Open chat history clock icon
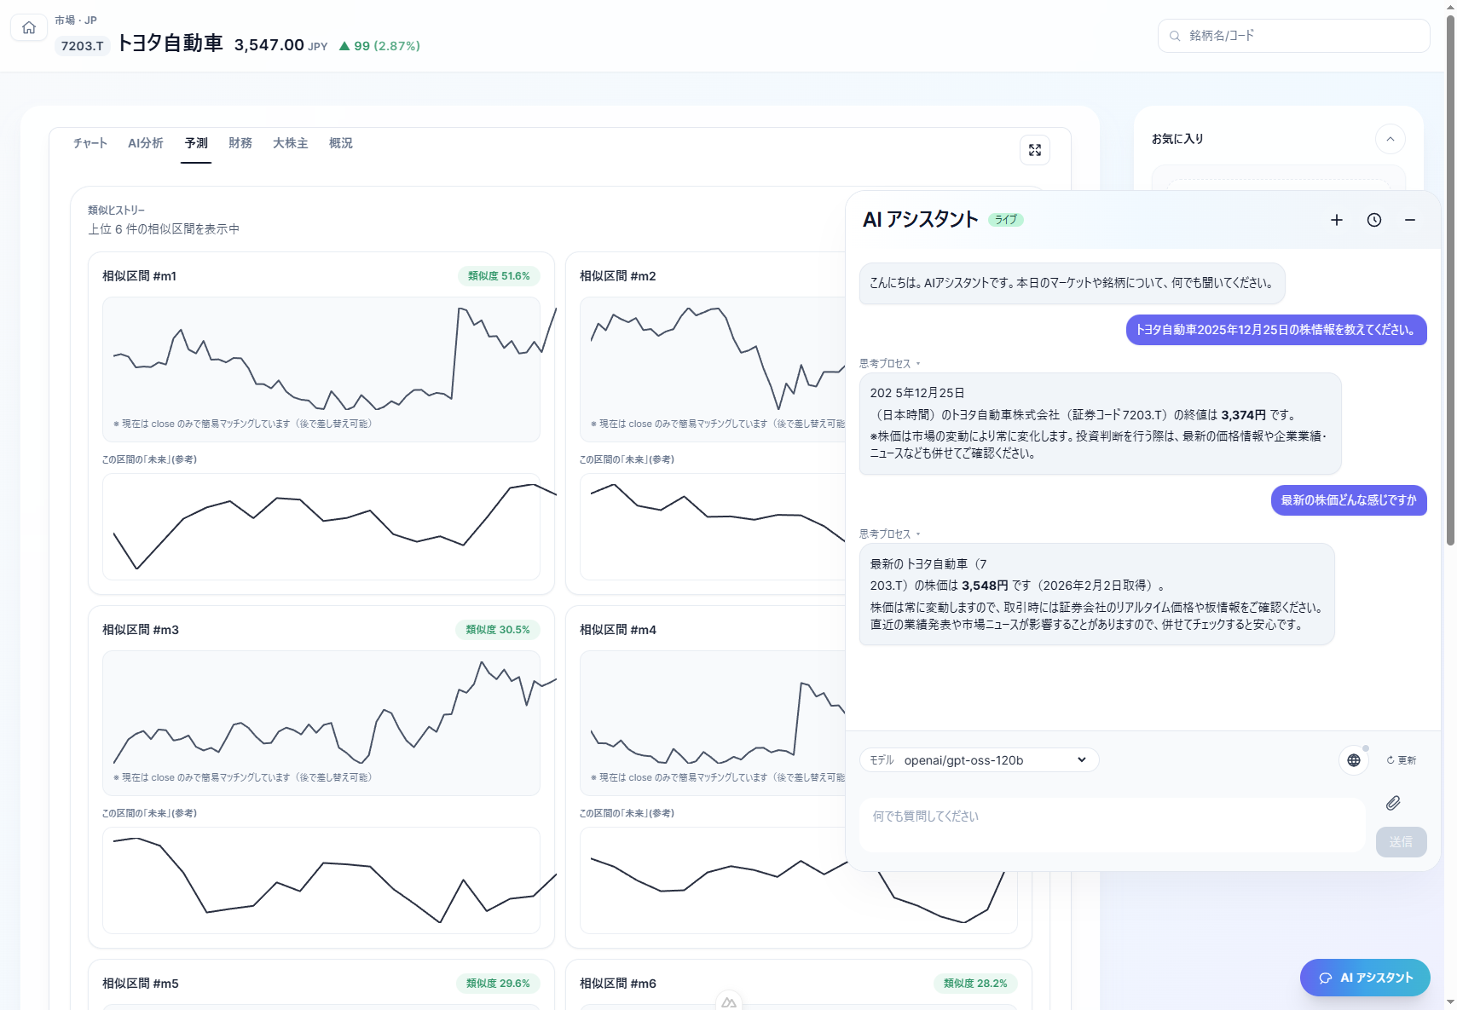 1373,220
